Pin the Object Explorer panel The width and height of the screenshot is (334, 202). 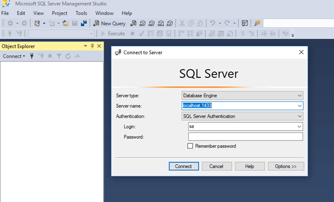pos(92,46)
